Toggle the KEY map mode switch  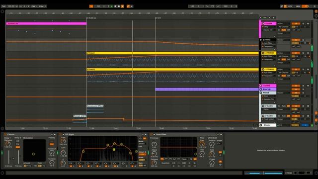point(290,6)
